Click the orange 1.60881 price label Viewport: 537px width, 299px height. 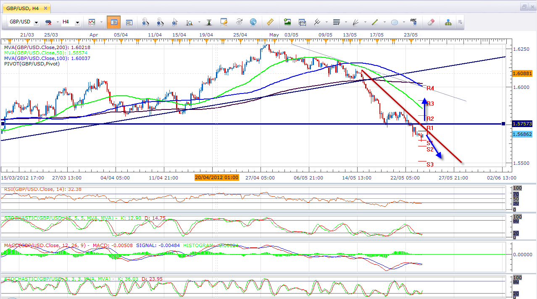pyautogui.click(x=522, y=73)
